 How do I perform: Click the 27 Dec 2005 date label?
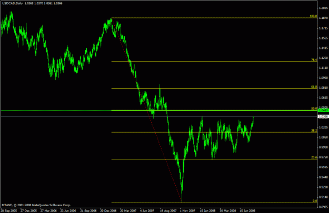29,211
